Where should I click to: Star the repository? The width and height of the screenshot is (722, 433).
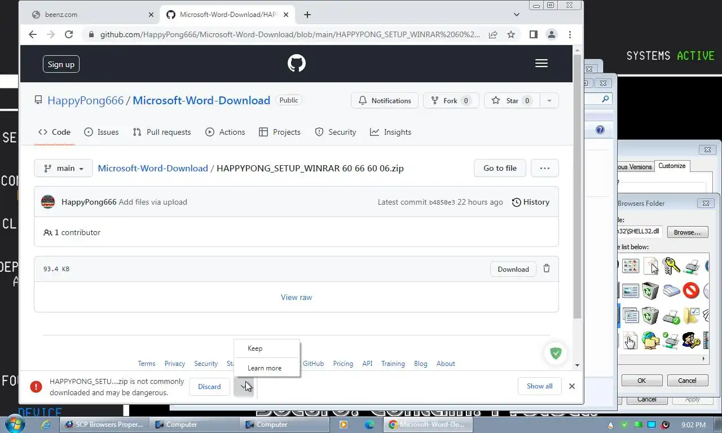pyautogui.click(x=512, y=100)
